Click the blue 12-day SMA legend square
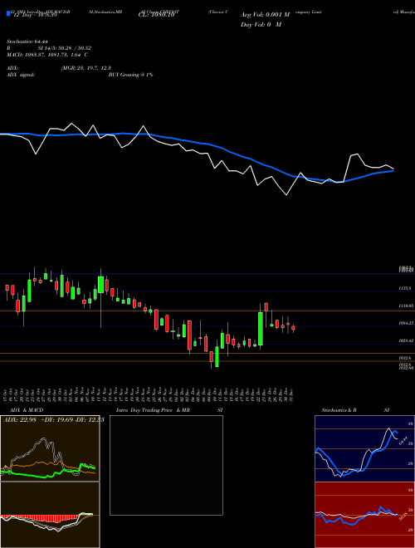The image size is (415, 548). click(8, 13)
